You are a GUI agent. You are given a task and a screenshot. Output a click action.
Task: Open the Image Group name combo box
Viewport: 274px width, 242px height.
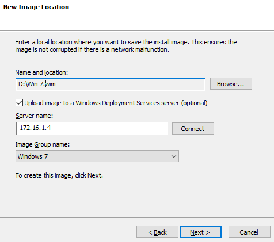[97, 156]
